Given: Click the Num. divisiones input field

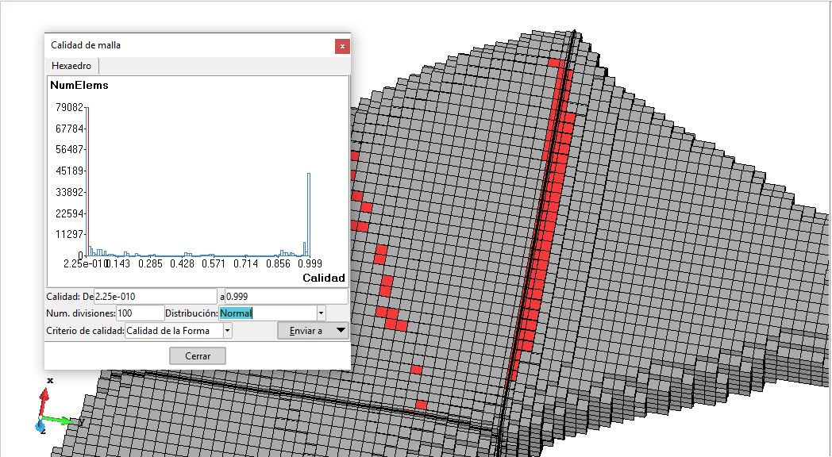Looking at the screenshot, I should tap(140, 313).
